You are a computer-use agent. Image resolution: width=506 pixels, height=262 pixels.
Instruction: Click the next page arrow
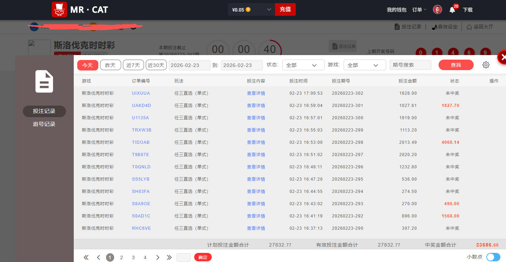point(158,257)
